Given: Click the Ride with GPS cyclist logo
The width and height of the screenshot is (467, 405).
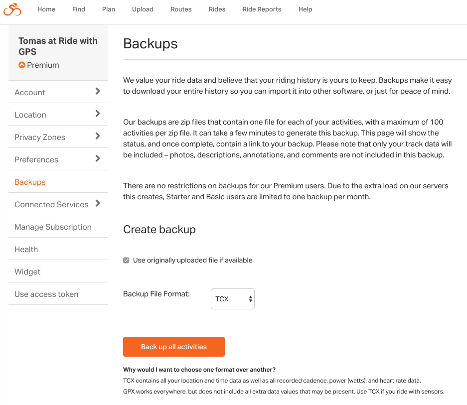Looking at the screenshot, I should [x=12, y=9].
